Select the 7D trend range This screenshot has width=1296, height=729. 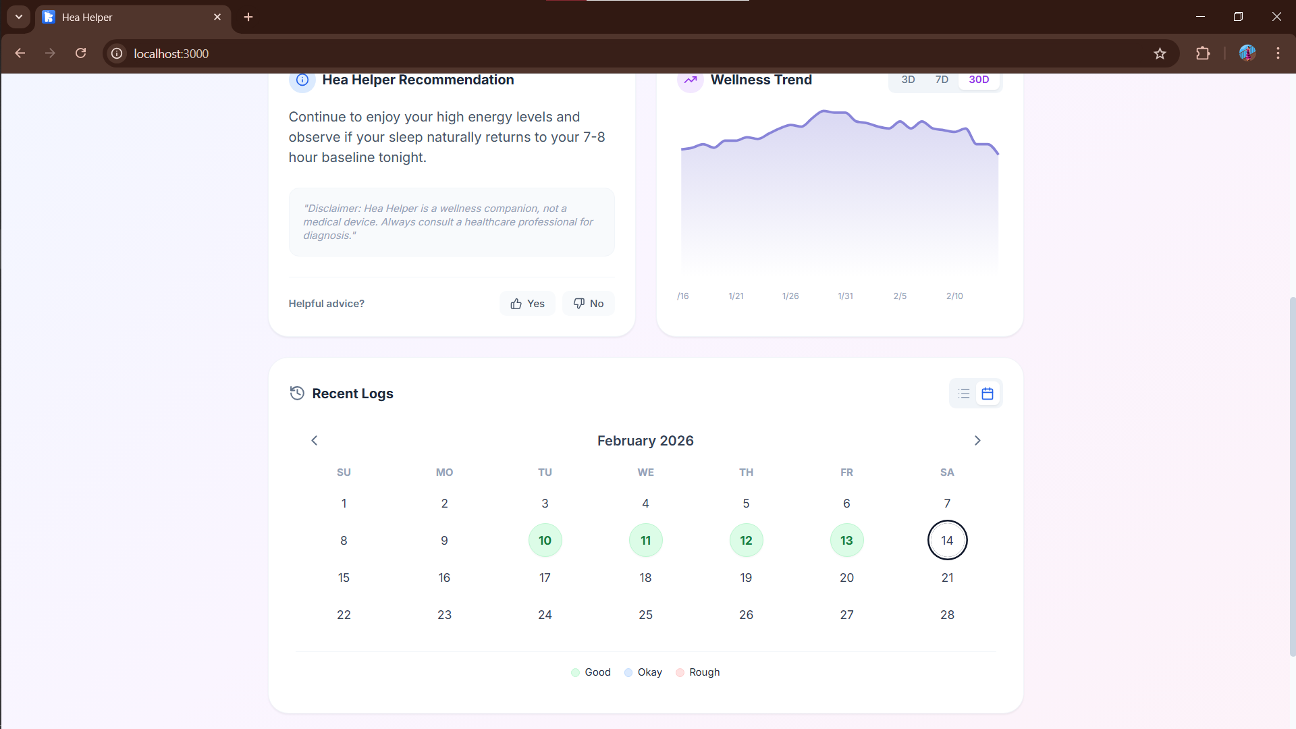[x=942, y=80]
